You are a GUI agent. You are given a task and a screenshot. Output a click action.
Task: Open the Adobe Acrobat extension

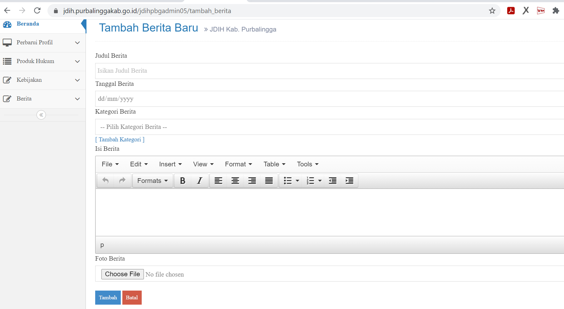(511, 11)
